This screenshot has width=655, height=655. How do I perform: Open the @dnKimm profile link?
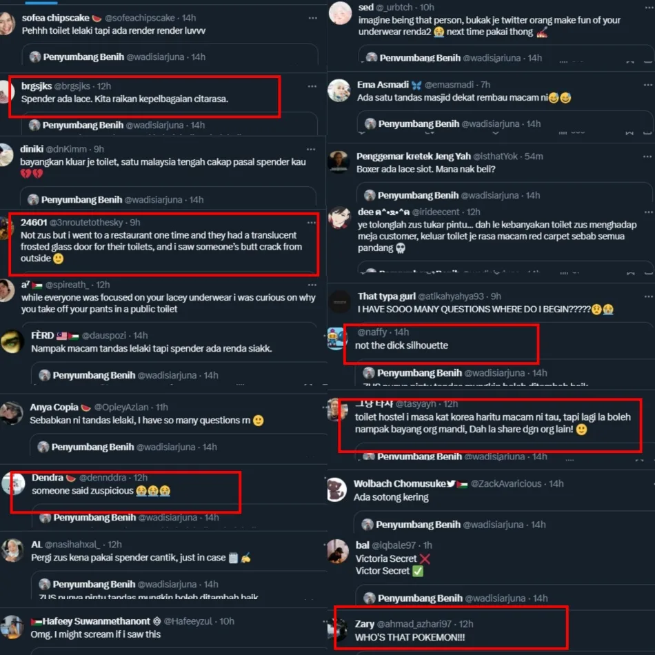tap(66, 149)
